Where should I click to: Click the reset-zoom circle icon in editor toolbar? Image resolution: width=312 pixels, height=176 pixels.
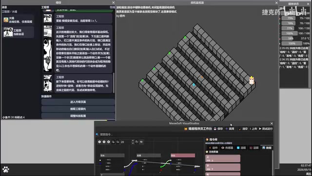coord(104,142)
